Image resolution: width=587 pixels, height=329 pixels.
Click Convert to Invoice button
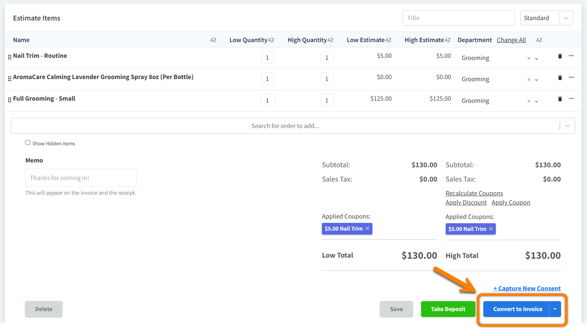pos(516,309)
